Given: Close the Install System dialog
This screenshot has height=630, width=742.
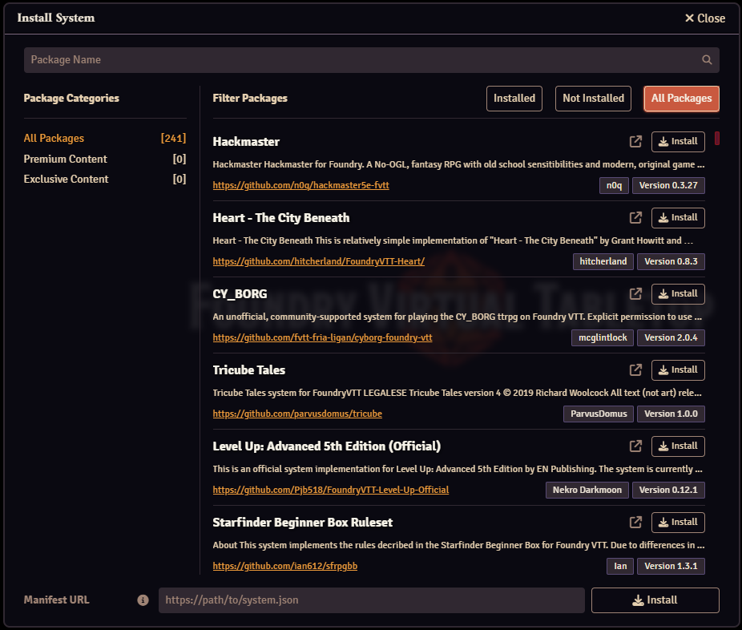Looking at the screenshot, I should click(x=704, y=18).
